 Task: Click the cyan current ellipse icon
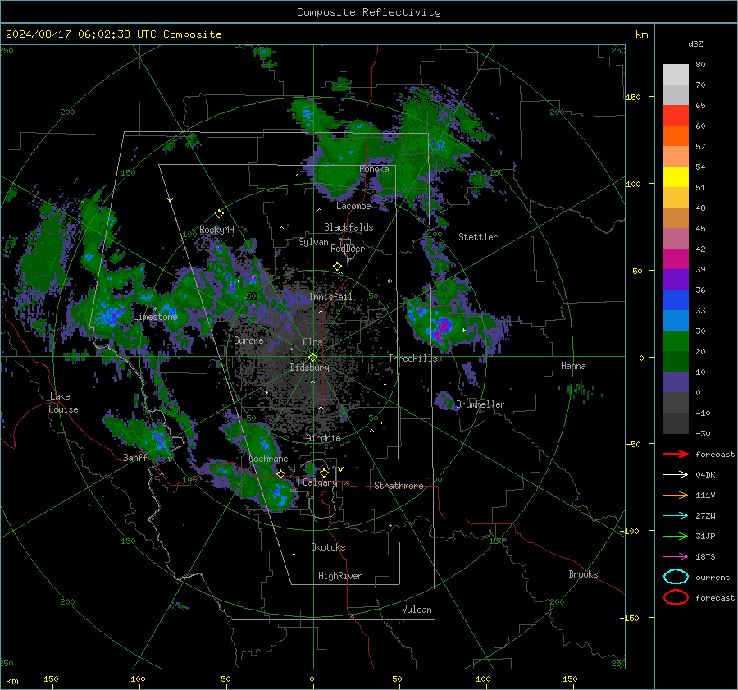click(x=676, y=577)
